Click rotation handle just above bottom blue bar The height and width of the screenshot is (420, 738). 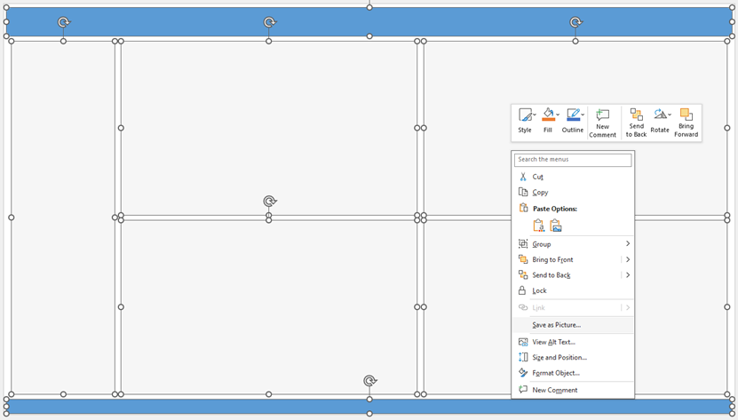click(369, 380)
